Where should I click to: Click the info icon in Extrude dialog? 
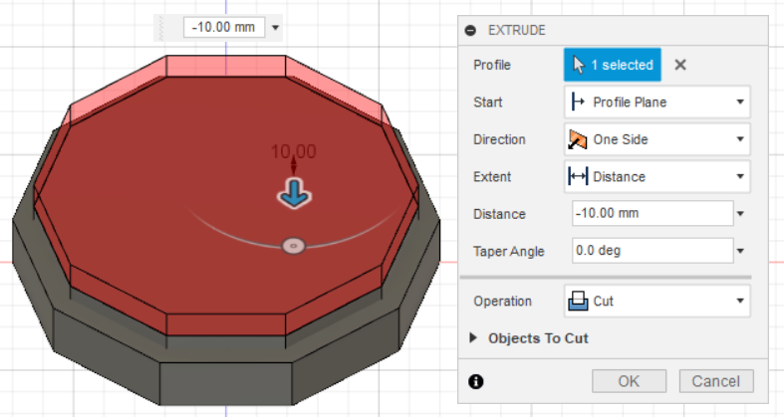click(x=475, y=381)
